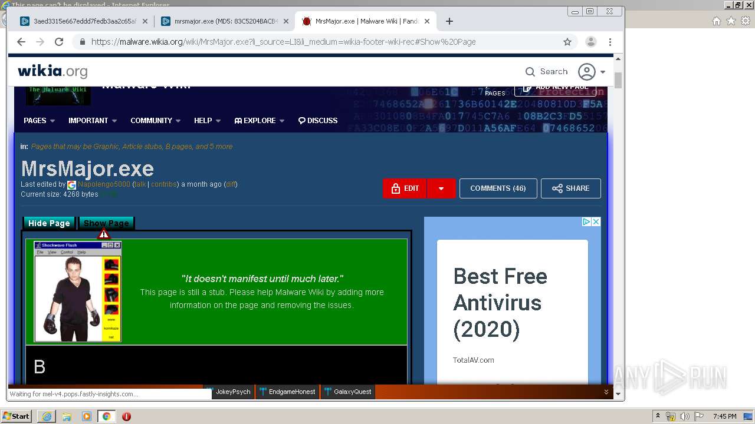The height and width of the screenshot is (424, 755).
Task: Select the Show Page tab
Action: 106,223
